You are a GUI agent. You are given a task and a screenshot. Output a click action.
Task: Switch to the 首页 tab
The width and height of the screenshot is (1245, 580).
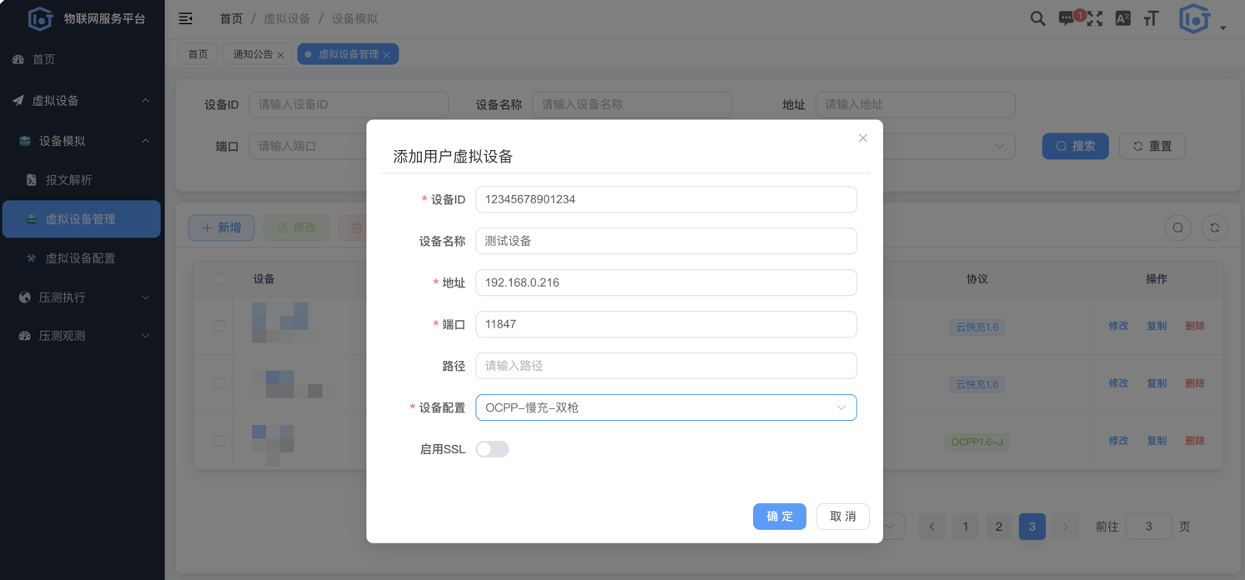(x=198, y=54)
